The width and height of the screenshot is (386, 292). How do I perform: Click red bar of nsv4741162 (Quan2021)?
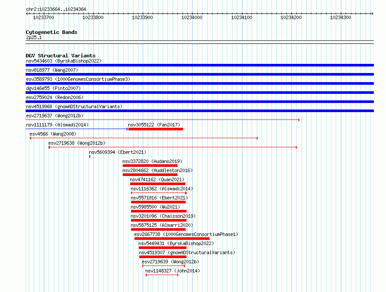[x=157, y=184]
